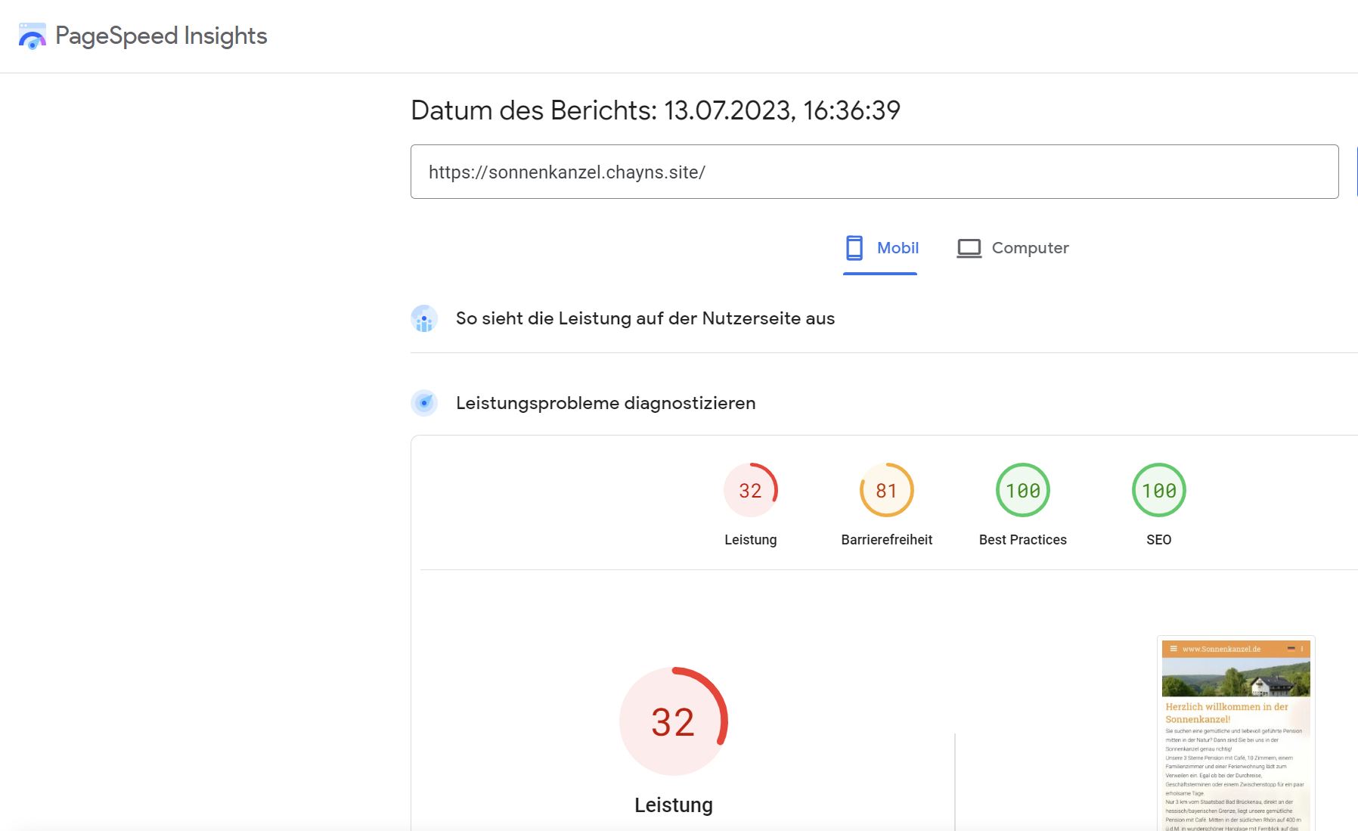Jump to the Leistung score gauge 32
The width and height of the screenshot is (1358, 831).
[x=751, y=490]
